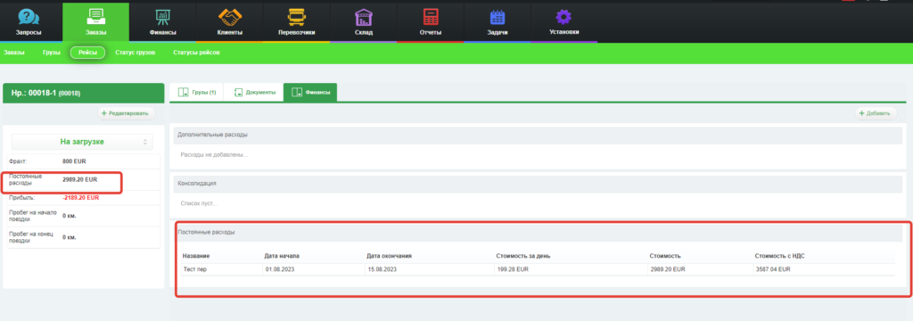This screenshot has width=913, height=321.
Task: Click the Консолидация section header
Action: [538, 183]
